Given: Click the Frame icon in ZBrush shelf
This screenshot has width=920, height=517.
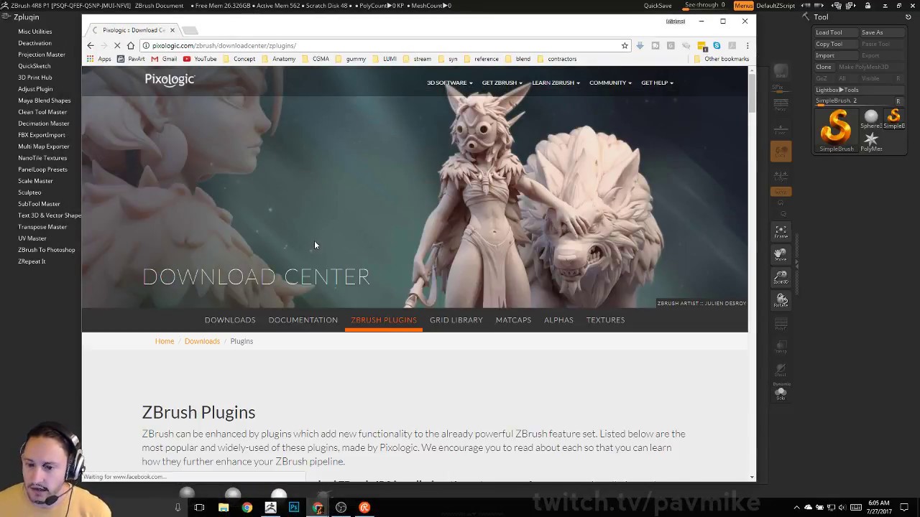Looking at the screenshot, I should coord(781,231).
